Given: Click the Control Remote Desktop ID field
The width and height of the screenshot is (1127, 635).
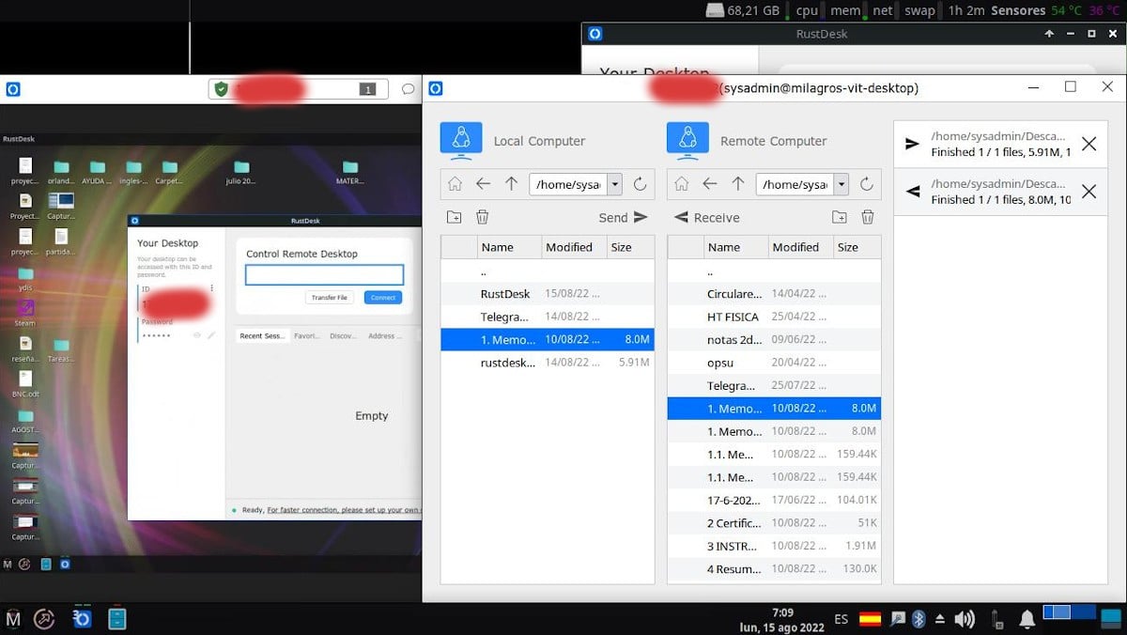Looking at the screenshot, I should pos(324,274).
